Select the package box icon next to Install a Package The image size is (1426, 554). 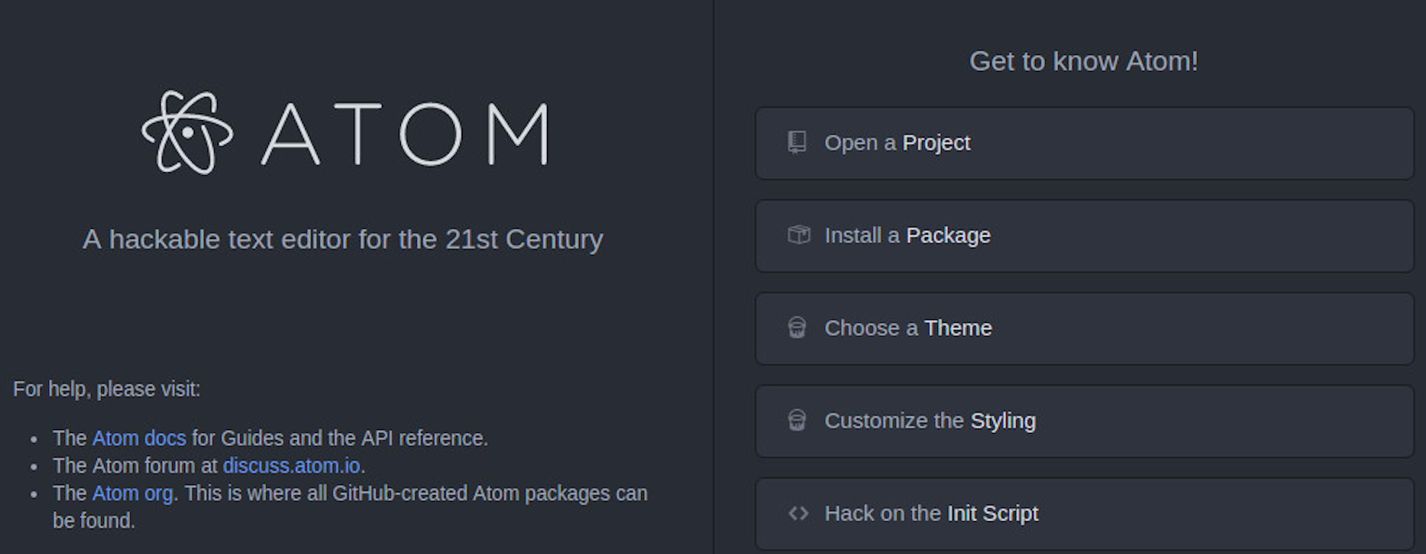click(797, 236)
